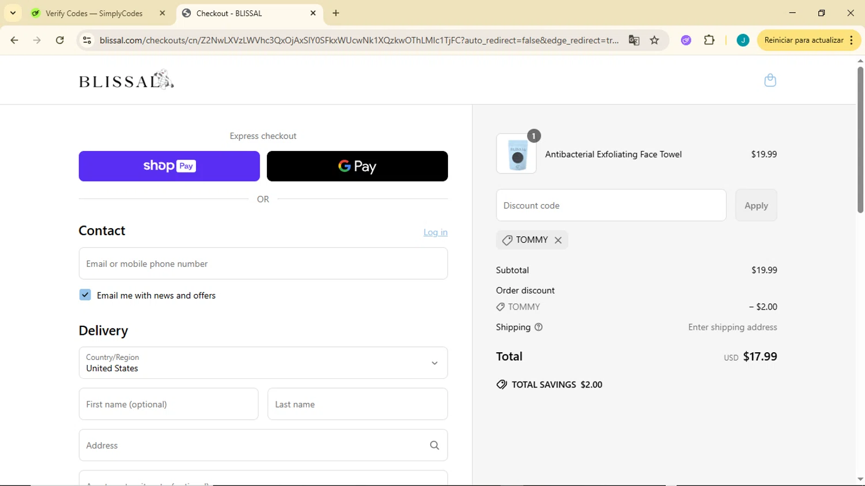Click the Shipping help question icon

[x=539, y=327]
